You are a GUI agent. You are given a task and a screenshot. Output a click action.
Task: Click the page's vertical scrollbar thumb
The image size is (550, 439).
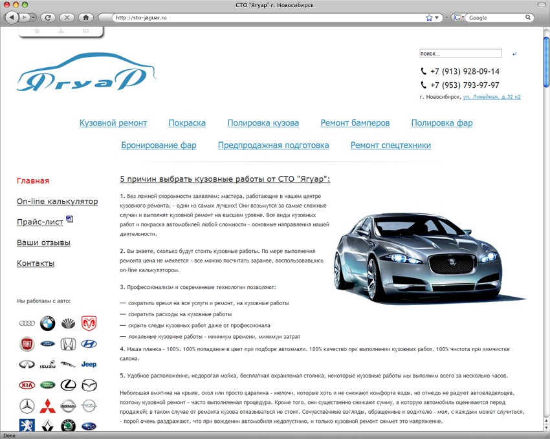(547, 61)
